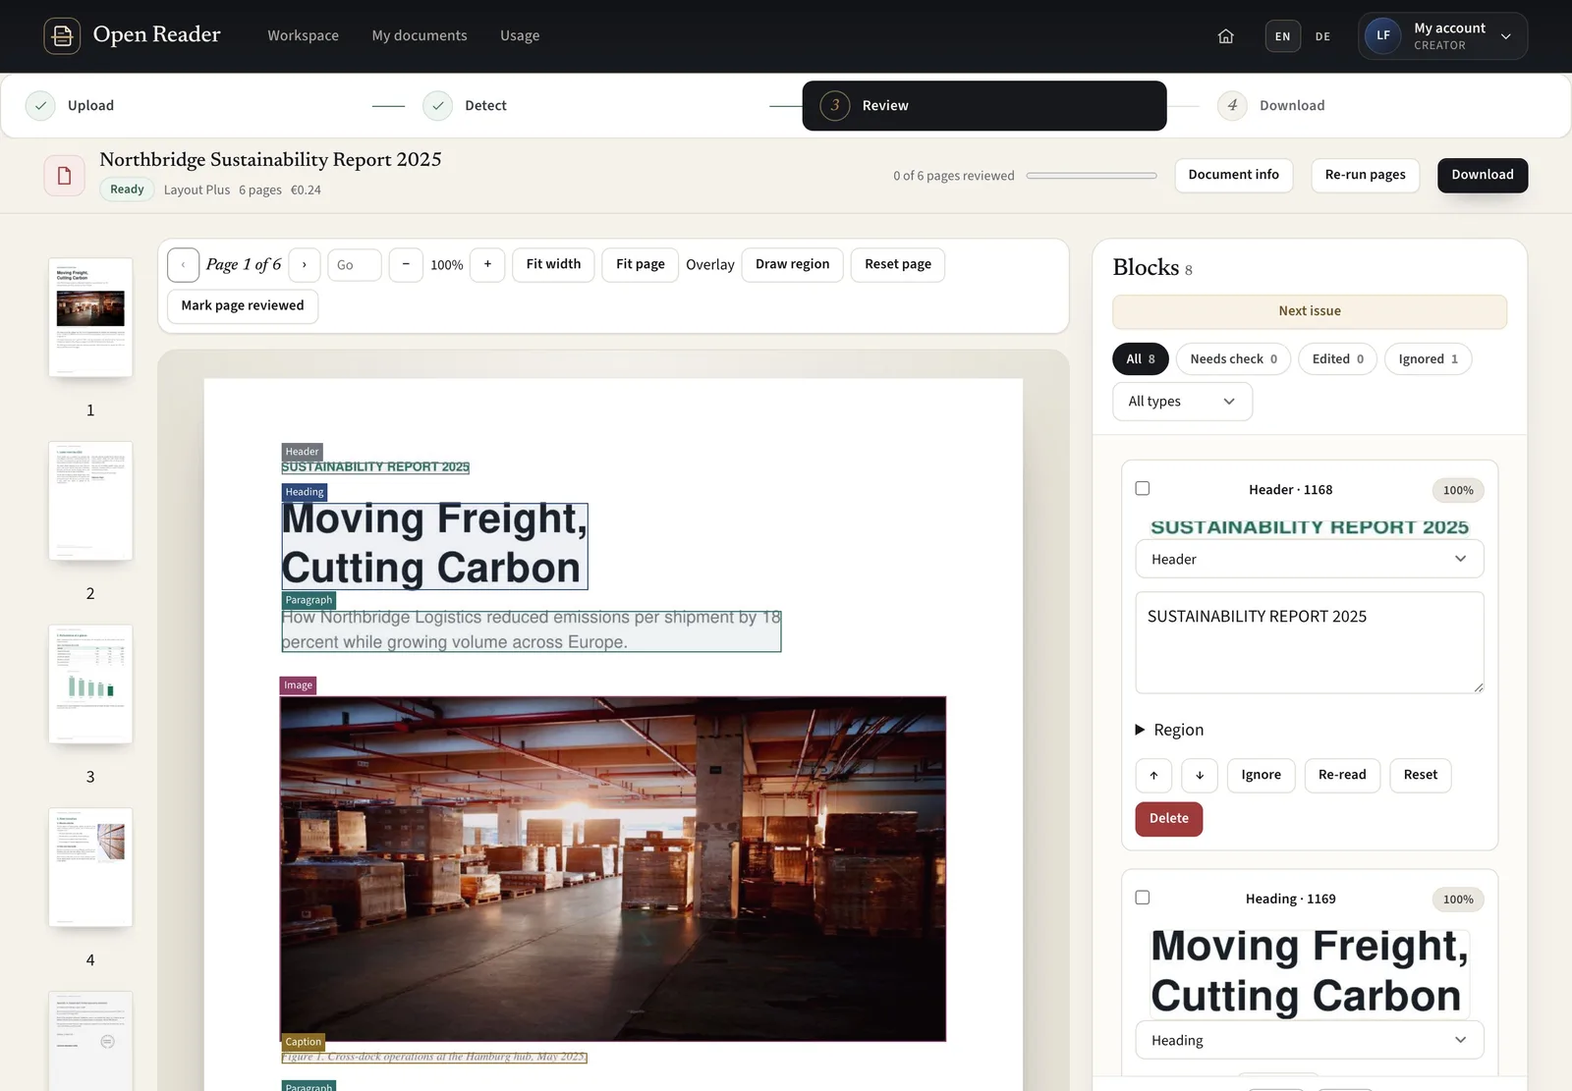Zoom in with the plus button

(x=487, y=265)
